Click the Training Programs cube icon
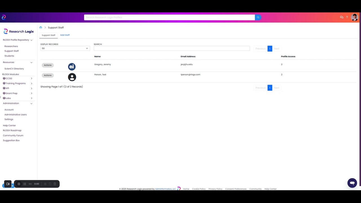 pyautogui.click(x=4, y=83)
